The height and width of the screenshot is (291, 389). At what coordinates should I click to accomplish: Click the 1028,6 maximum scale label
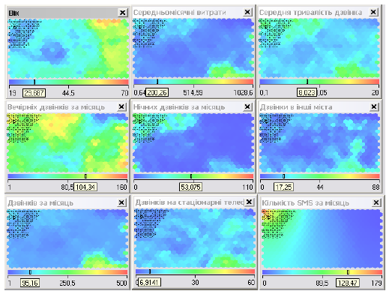click(x=243, y=92)
